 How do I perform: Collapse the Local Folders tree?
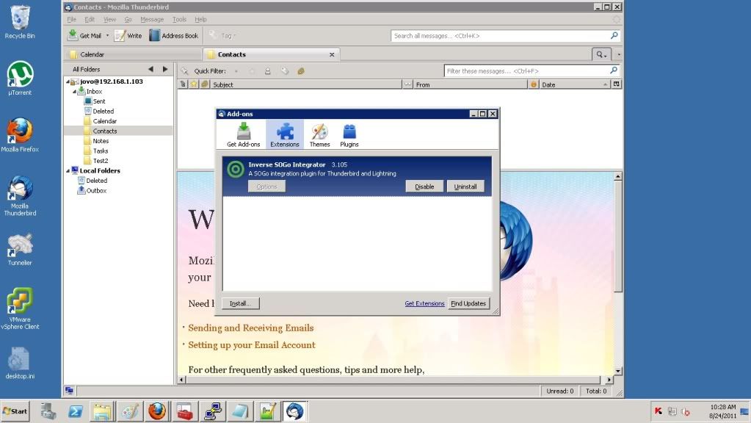point(67,170)
